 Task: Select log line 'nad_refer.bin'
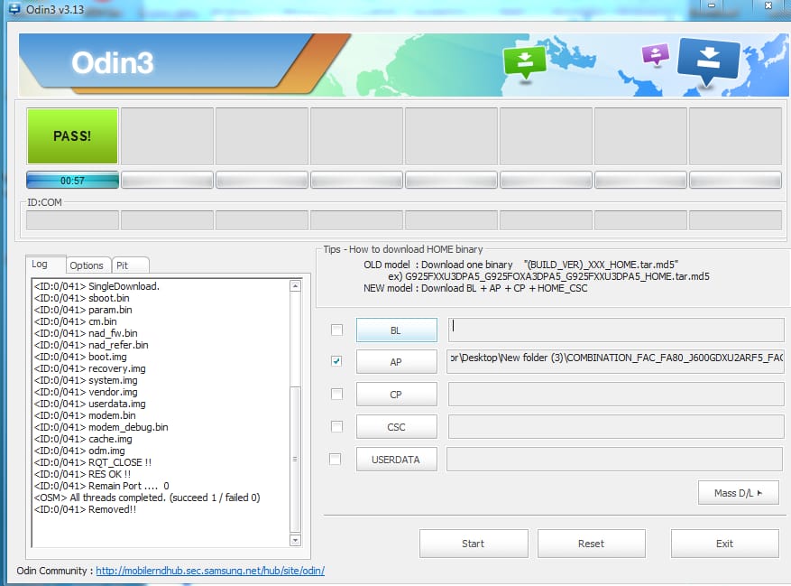(91, 345)
